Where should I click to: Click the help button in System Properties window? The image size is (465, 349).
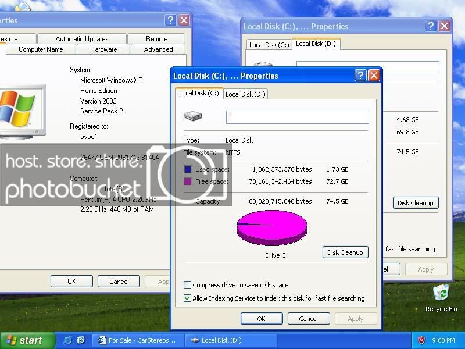click(170, 20)
